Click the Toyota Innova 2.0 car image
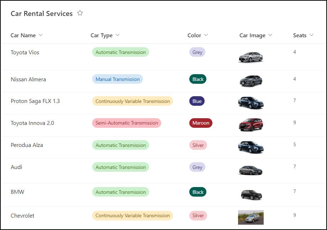 (x=250, y=125)
